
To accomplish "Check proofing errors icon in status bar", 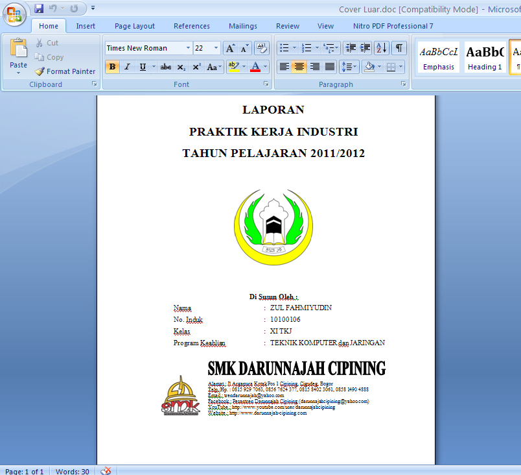I will coord(106,471).
